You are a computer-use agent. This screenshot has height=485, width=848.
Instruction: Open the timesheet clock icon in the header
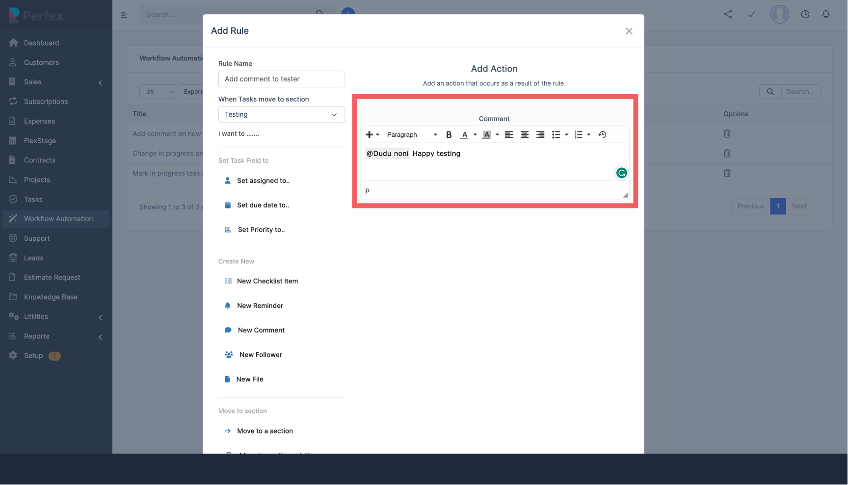(x=805, y=14)
